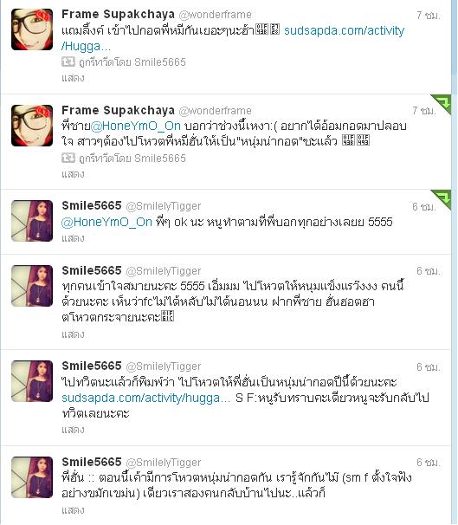The image size is (458, 525).
Task: Expand the @HoneYmO_On reply tweet via แสดง
Action: pyautogui.click(x=73, y=238)
